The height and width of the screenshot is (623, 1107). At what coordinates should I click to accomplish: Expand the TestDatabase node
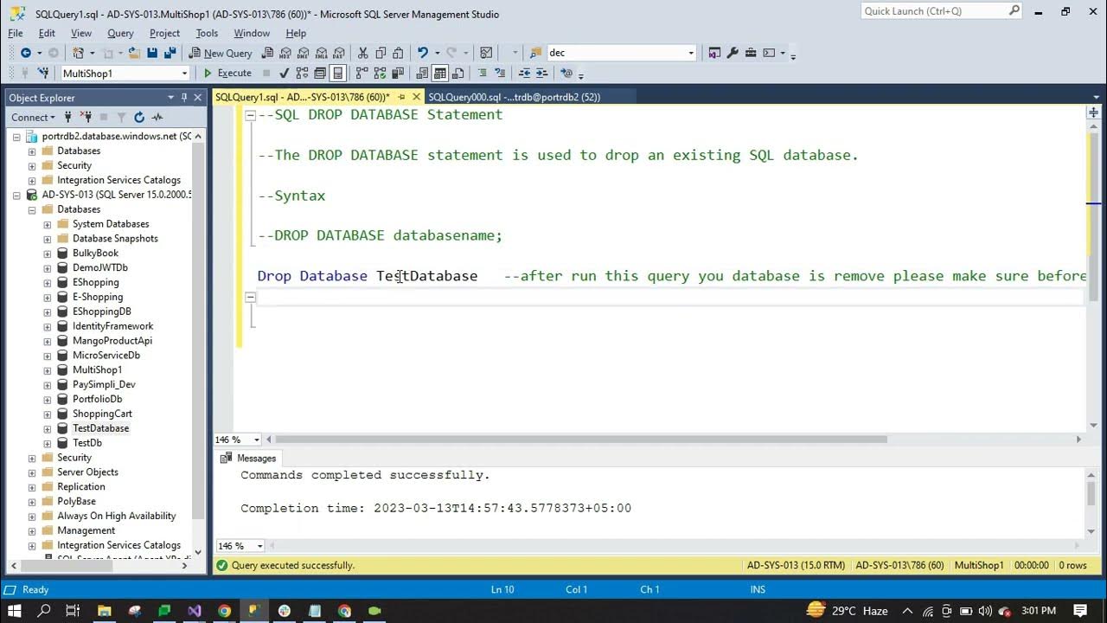48,428
